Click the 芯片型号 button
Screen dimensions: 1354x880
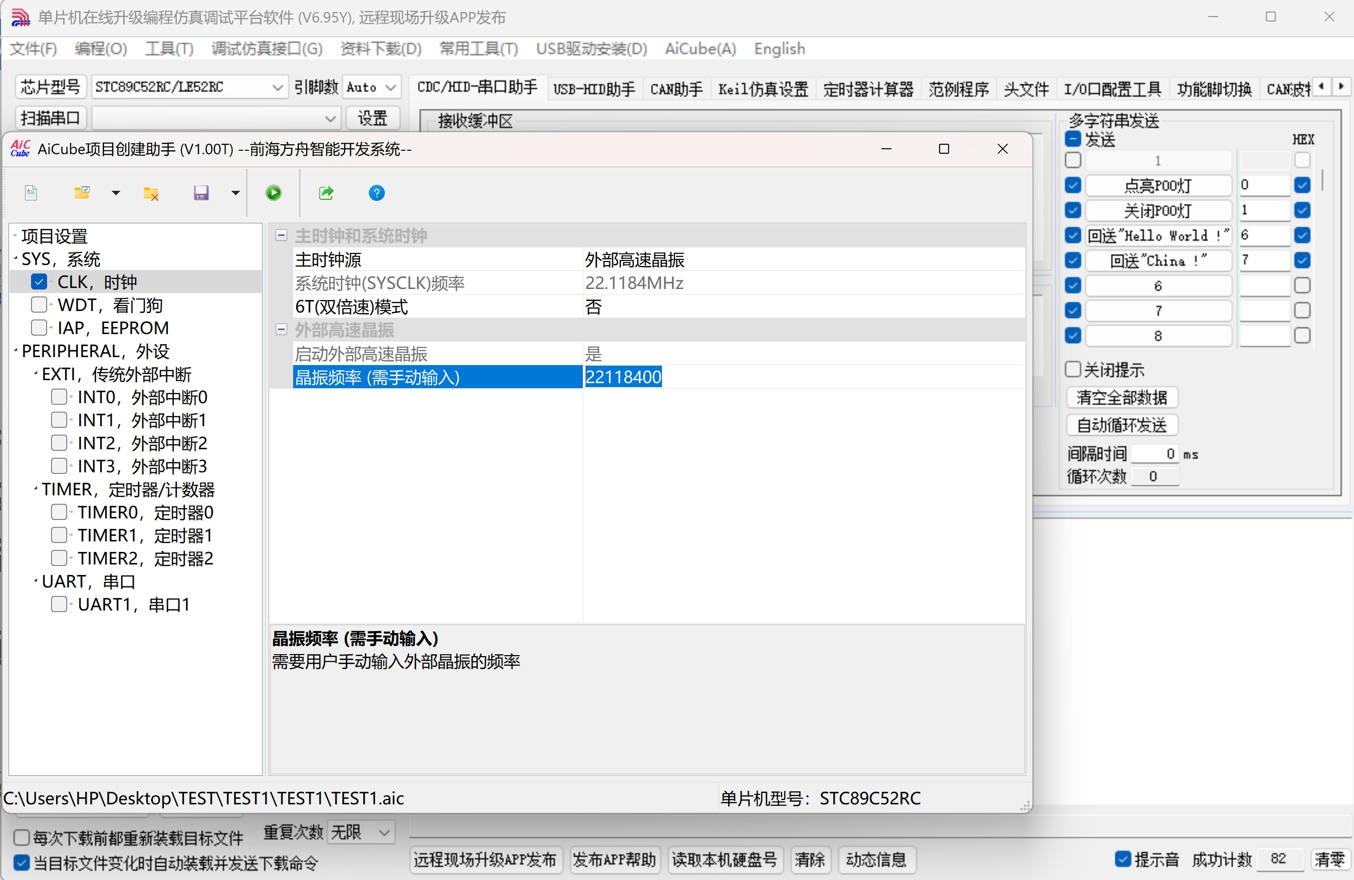pyautogui.click(x=51, y=87)
